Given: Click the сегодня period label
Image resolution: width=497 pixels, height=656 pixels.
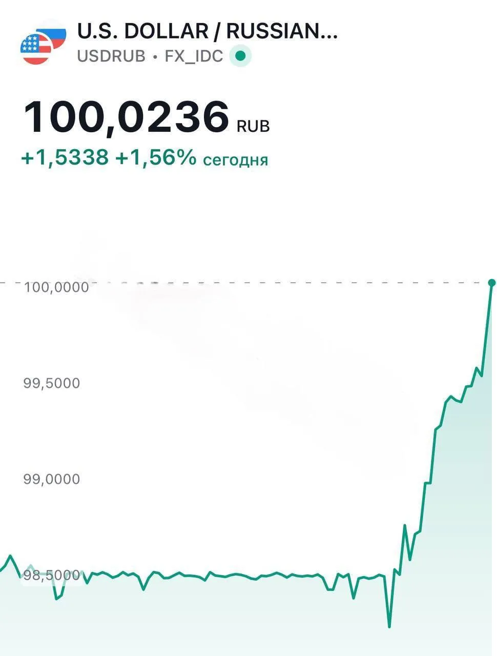Looking at the screenshot, I should pos(236,160).
